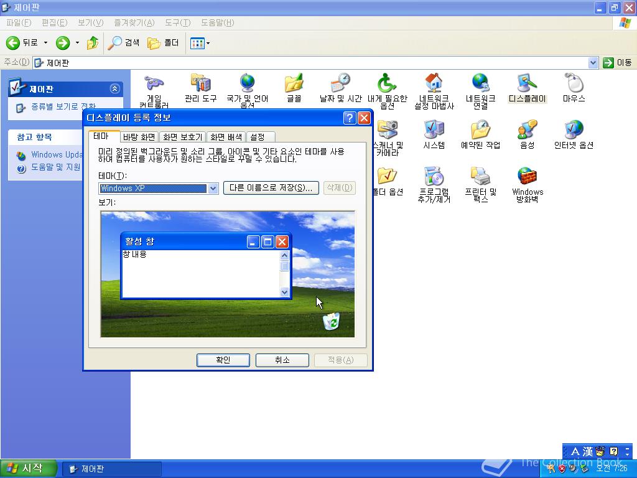
Task: Open 날짜 및 시간 icon
Action: click(340, 87)
